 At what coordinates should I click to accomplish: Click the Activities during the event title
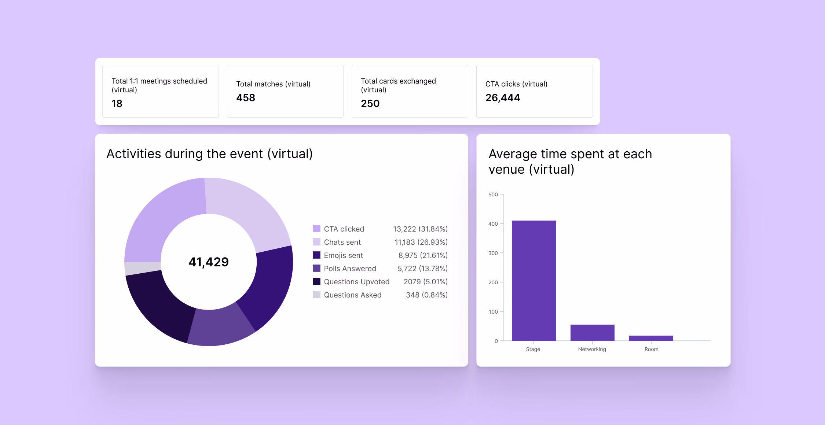coord(210,154)
